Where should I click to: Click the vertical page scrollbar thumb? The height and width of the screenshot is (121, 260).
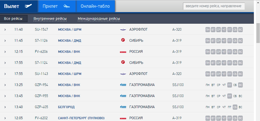[x=258, y=33]
